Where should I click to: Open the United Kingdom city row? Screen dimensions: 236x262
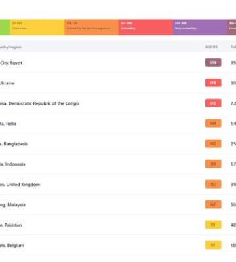118,185
